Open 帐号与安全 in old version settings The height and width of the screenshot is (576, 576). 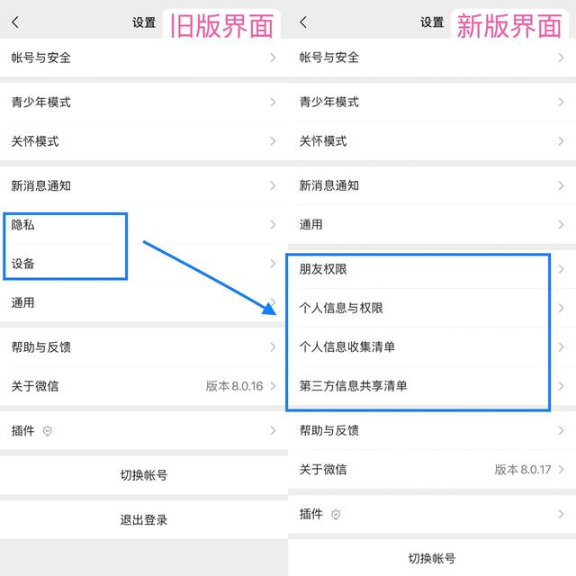pos(144,58)
